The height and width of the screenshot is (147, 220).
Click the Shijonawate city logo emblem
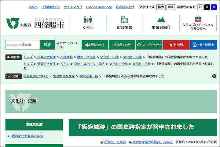[x=12, y=23]
